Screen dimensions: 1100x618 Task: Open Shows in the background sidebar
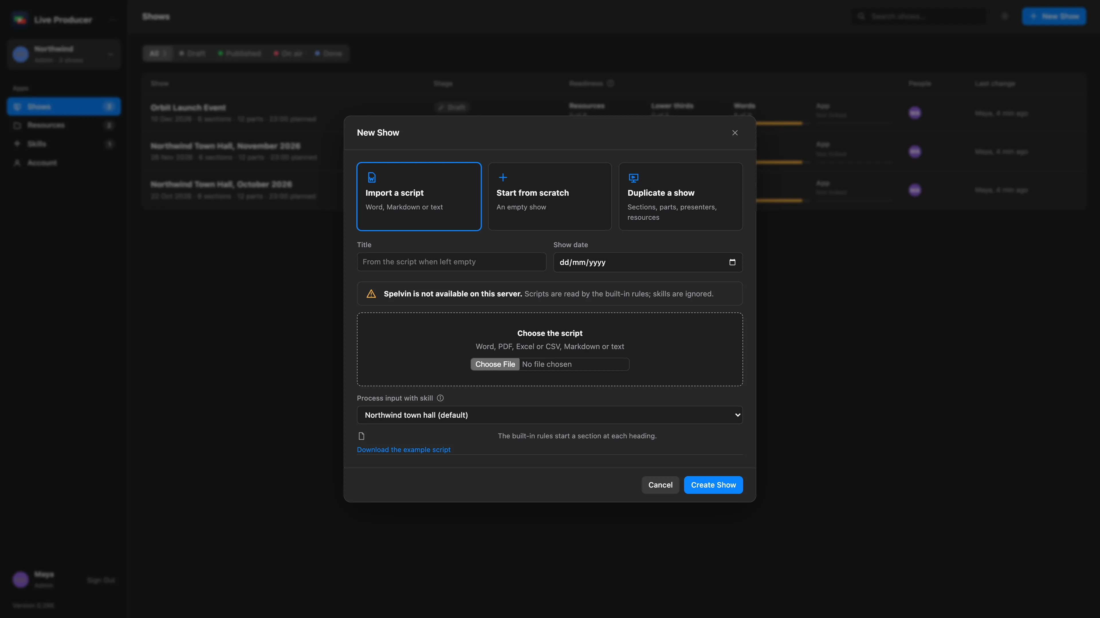(x=64, y=107)
